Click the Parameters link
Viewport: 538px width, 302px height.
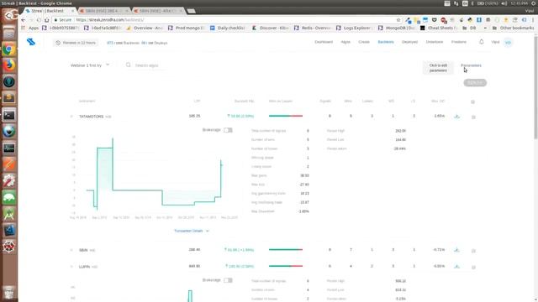(x=471, y=65)
